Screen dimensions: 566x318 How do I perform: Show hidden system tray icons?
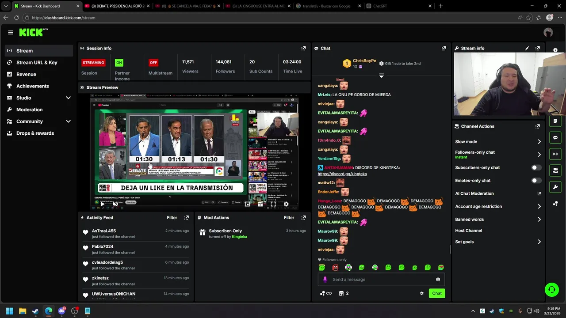pyautogui.click(x=473, y=311)
